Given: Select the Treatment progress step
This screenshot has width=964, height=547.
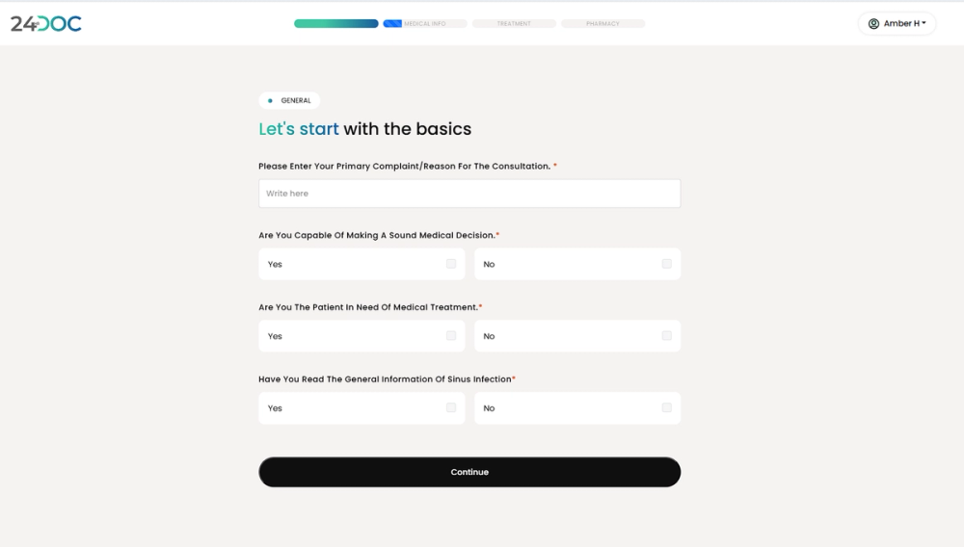Looking at the screenshot, I should (514, 23).
